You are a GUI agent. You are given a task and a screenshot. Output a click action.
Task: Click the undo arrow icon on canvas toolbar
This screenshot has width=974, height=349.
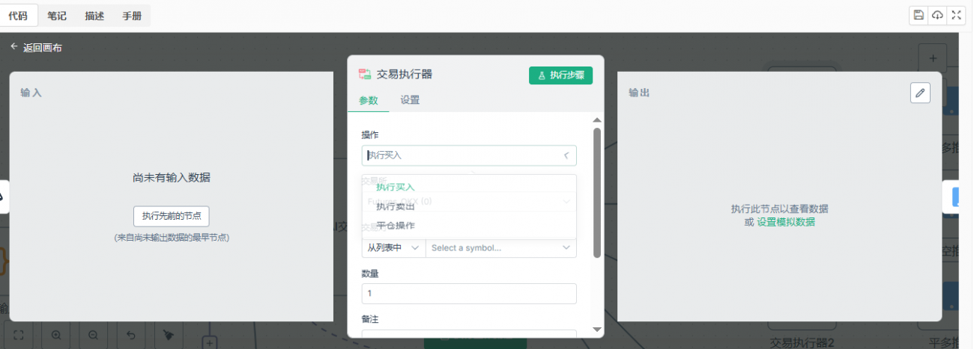coord(131,336)
